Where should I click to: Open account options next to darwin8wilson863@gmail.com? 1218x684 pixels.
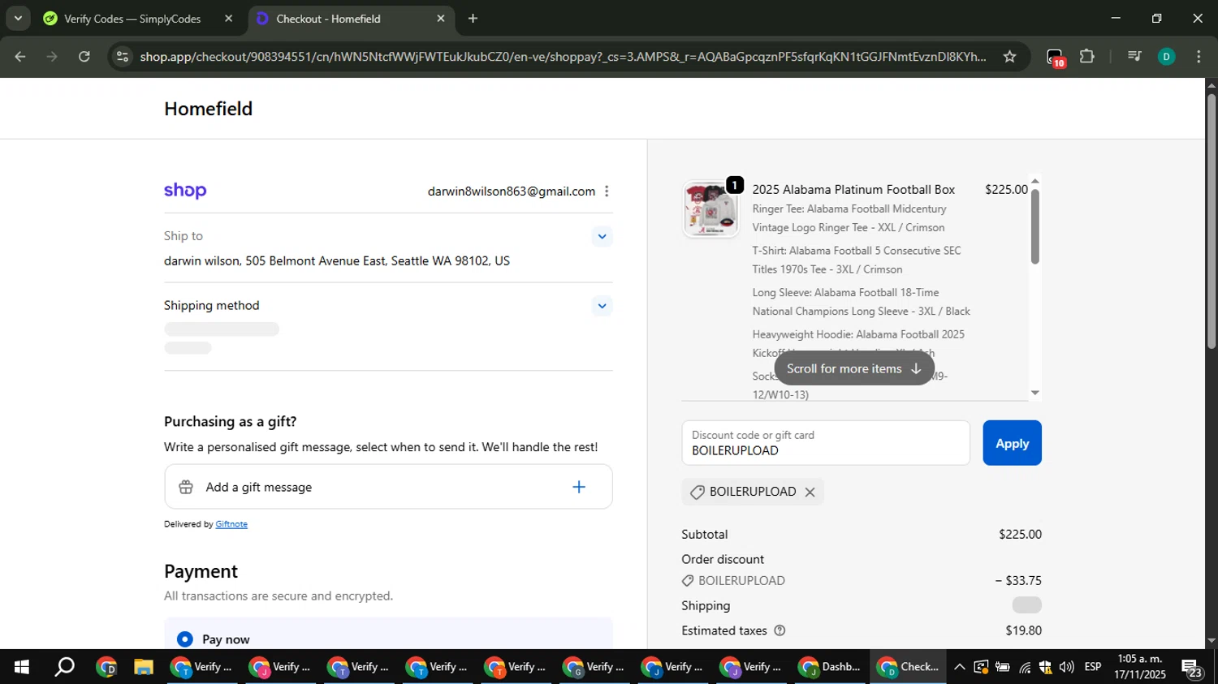(607, 191)
